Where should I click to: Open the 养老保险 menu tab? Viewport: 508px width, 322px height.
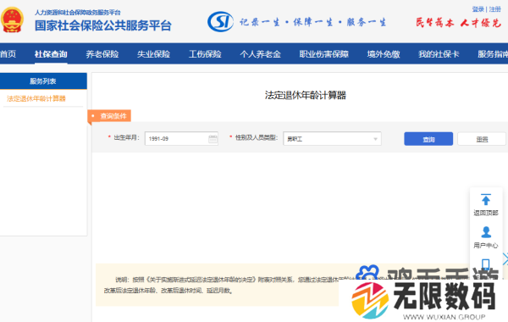(102, 54)
